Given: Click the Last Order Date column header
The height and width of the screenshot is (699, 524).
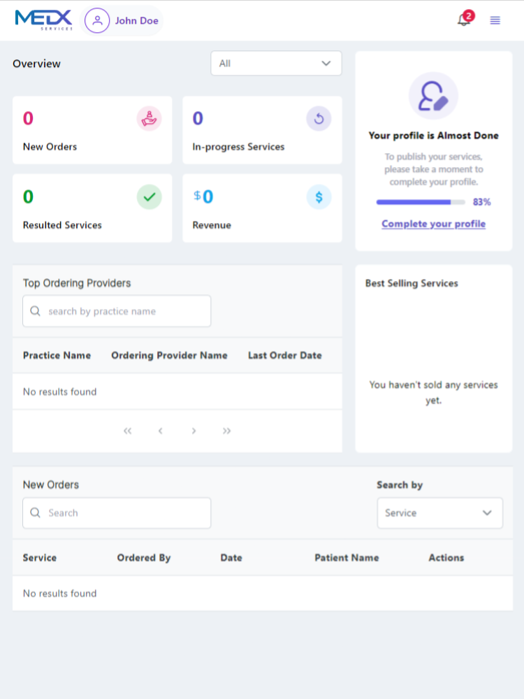Looking at the screenshot, I should point(284,356).
